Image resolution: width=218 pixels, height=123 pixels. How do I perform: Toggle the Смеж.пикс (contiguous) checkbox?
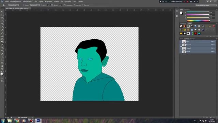tap(74, 5)
